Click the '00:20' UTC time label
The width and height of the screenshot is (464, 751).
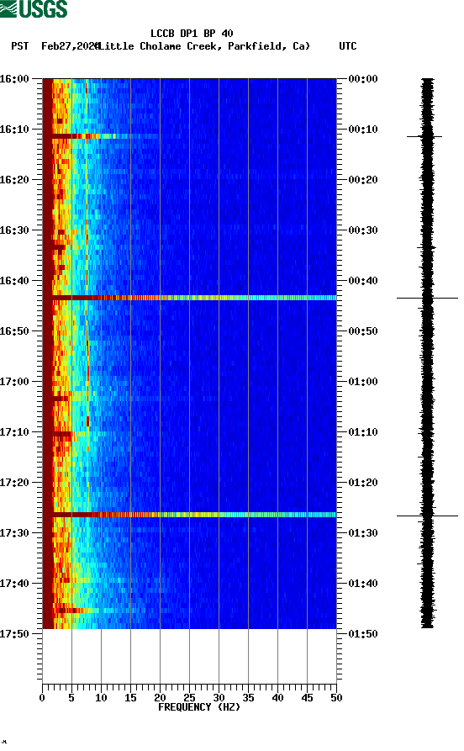click(363, 180)
